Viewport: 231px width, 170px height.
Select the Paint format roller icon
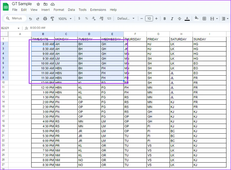[x=52, y=18]
